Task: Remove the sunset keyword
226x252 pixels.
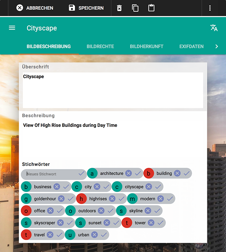Action: tap(107, 223)
